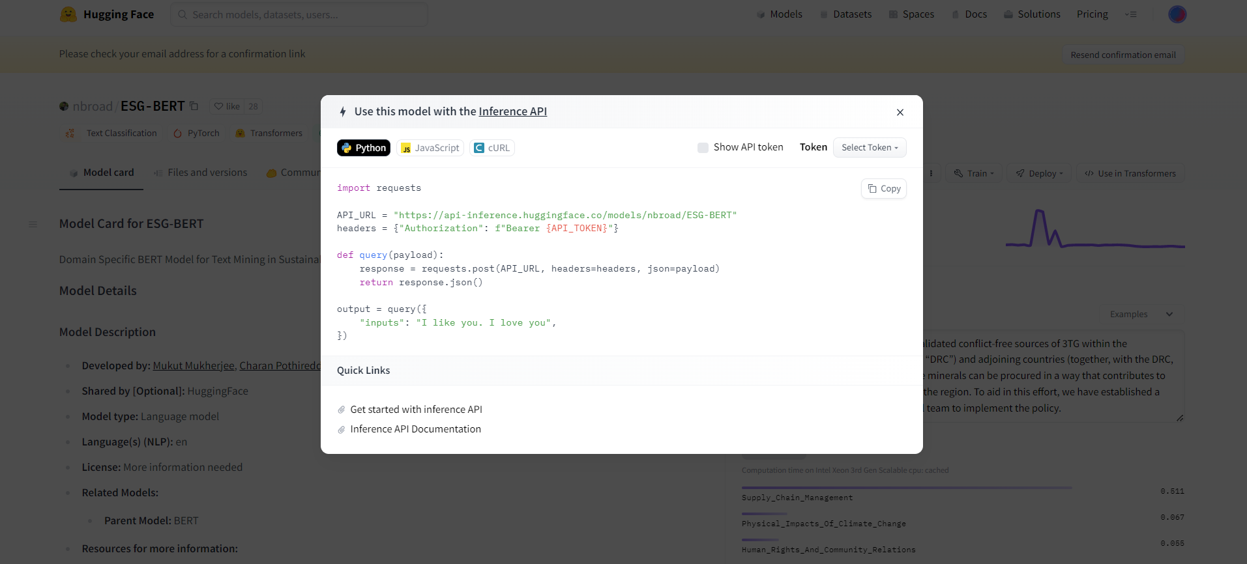Click the like count 28
The image size is (1247, 564).
click(253, 106)
